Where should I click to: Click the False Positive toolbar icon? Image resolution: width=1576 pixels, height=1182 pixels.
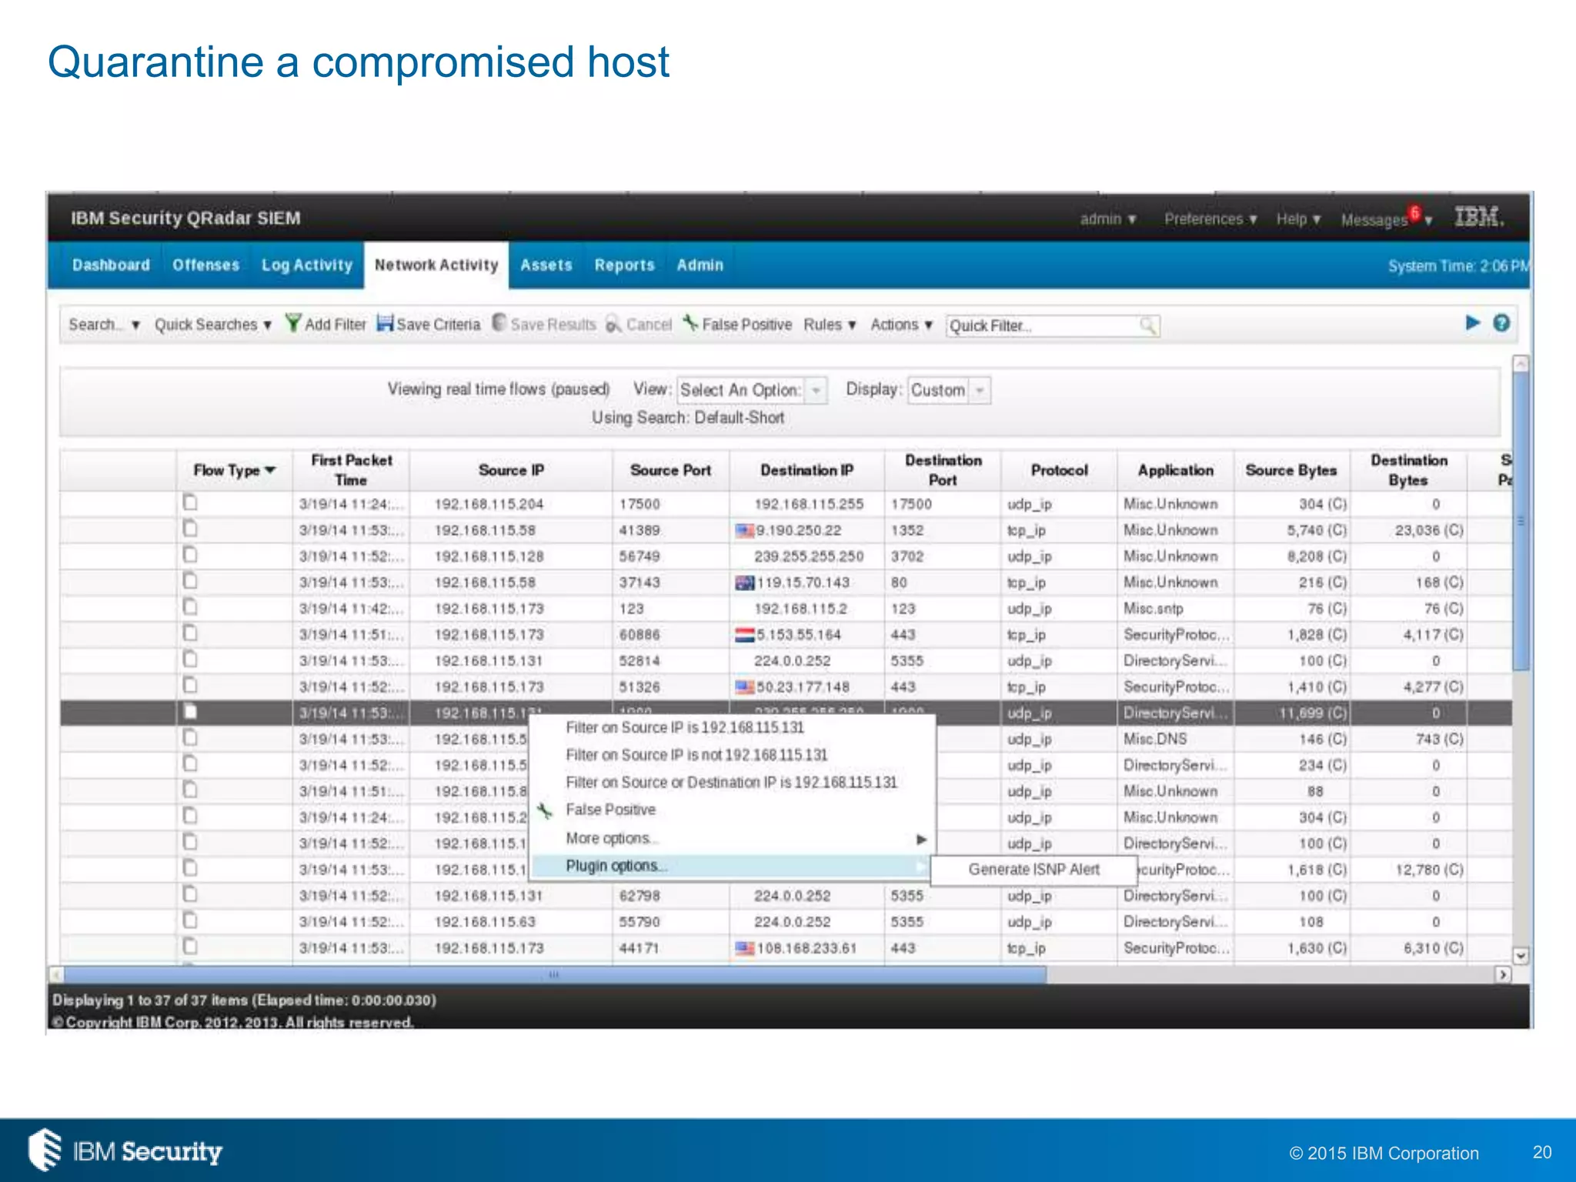tap(691, 323)
